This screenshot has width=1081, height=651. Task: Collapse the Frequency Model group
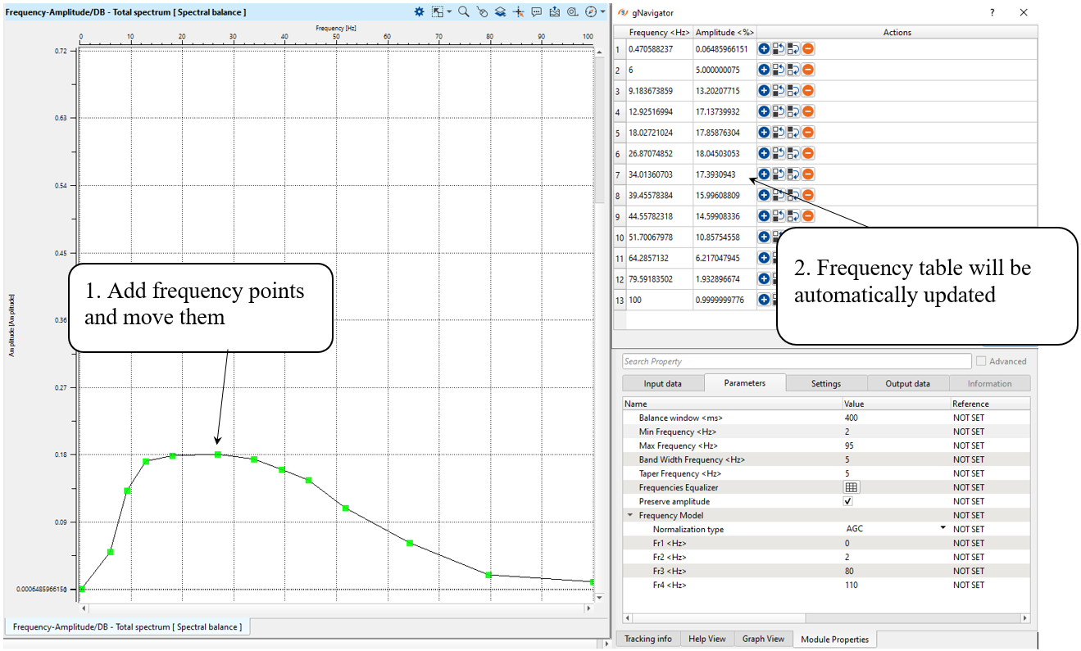tap(630, 516)
